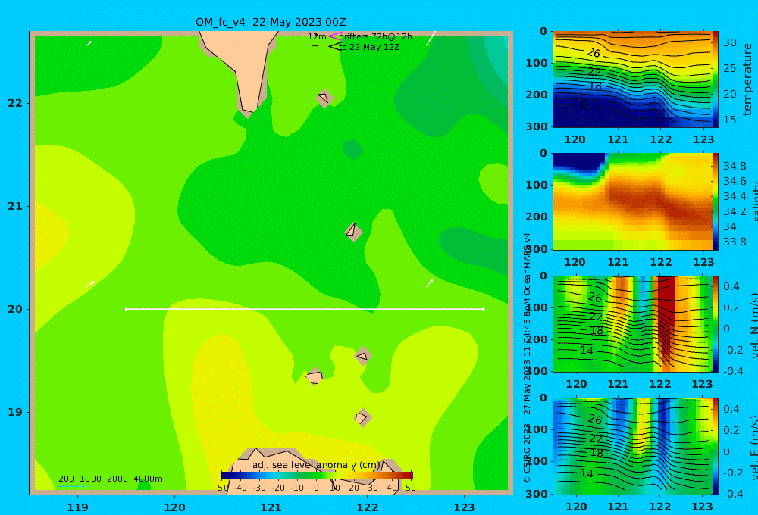
Task: Click depth tick 300 on the temperature panel axis
Action: coord(537,126)
